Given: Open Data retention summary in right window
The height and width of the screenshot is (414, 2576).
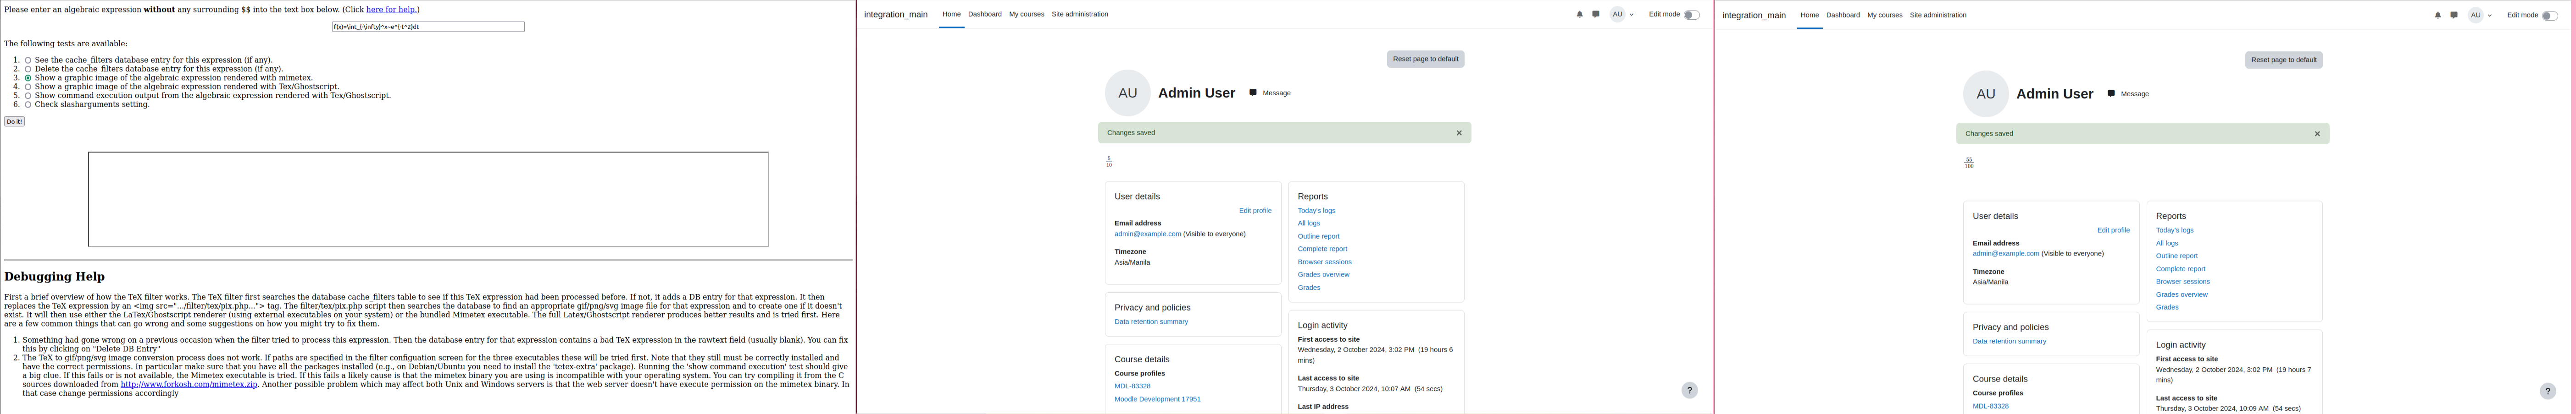Looking at the screenshot, I should pyautogui.click(x=2009, y=341).
